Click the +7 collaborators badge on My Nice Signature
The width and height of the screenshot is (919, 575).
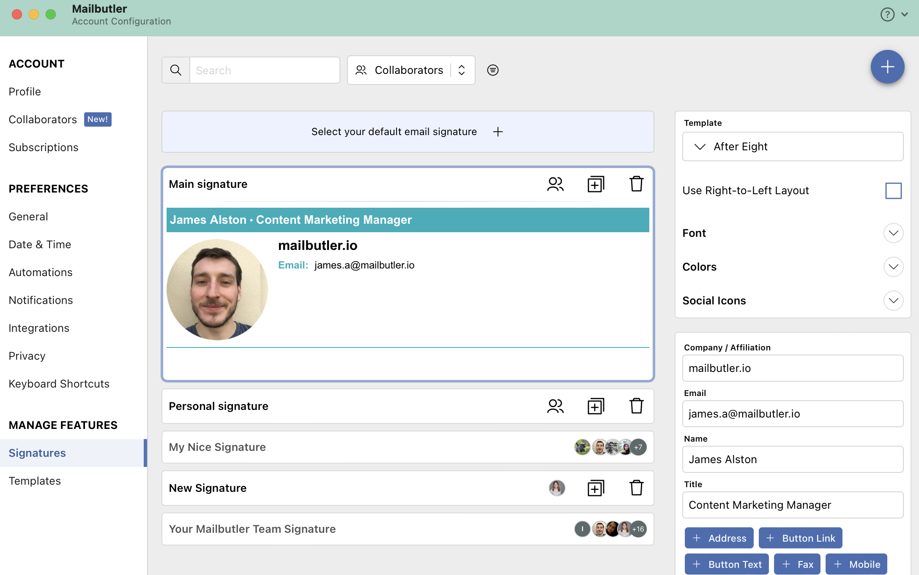click(638, 447)
